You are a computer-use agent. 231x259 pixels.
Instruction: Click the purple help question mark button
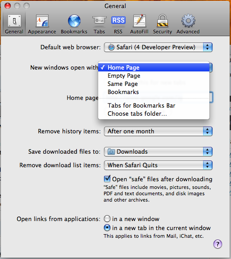(217, 244)
